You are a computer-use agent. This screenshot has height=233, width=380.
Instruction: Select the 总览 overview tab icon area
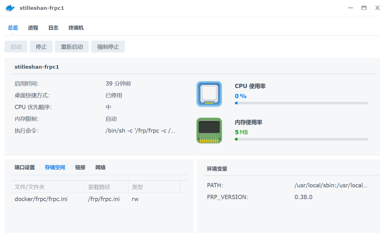coord(13,28)
